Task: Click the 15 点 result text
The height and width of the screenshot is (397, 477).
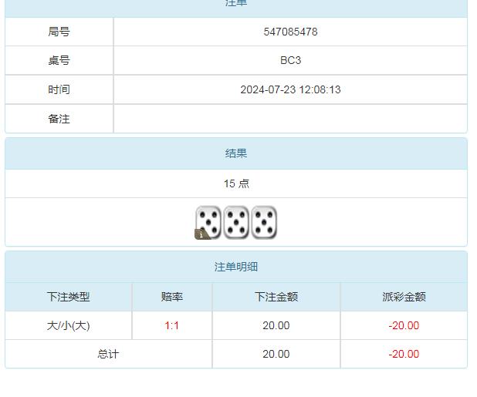Action: 236,183
